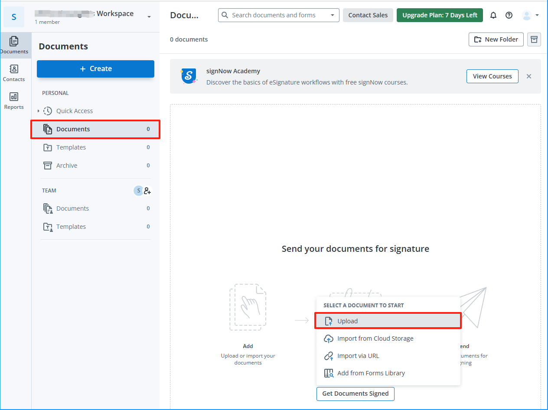This screenshot has width=548, height=410.
Task: Expand the Quick Access tree arrow
Action: 39,111
